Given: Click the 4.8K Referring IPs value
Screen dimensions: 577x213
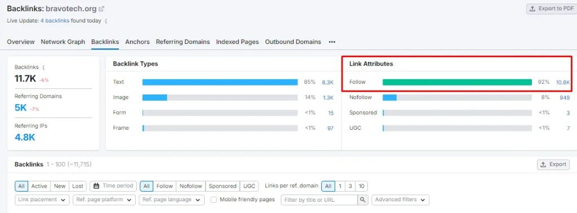Looking at the screenshot, I should pyautogui.click(x=25, y=137).
